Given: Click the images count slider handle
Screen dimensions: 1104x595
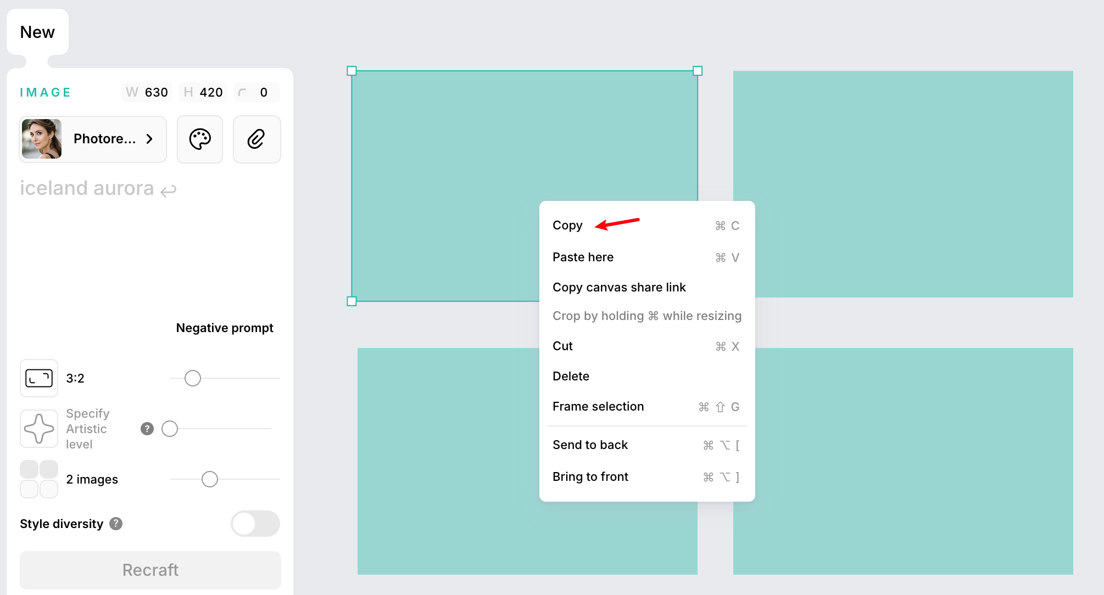Looking at the screenshot, I should (x=210, y=479).
